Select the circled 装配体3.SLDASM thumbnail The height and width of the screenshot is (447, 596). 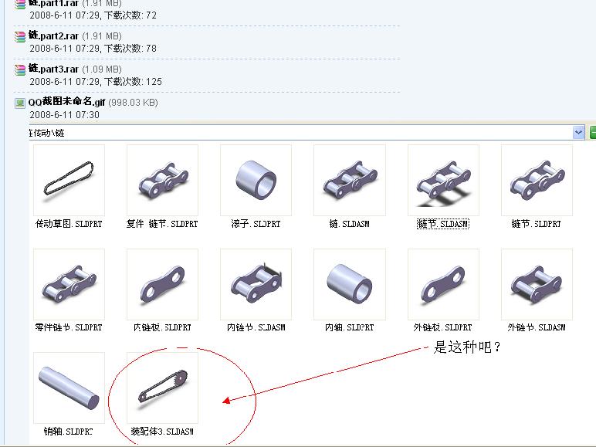pyautogui.click(x=162, y=388)
